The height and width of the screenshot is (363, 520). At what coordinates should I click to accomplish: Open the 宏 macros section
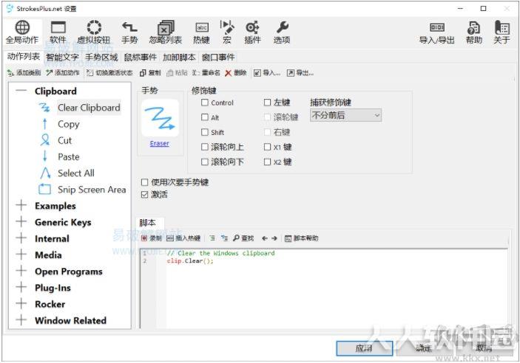pos(227,32)
